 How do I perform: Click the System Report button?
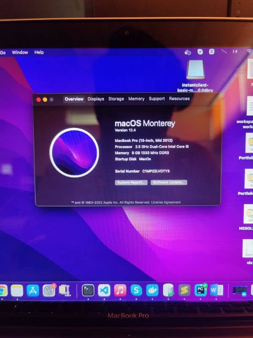tap(132, 183)
